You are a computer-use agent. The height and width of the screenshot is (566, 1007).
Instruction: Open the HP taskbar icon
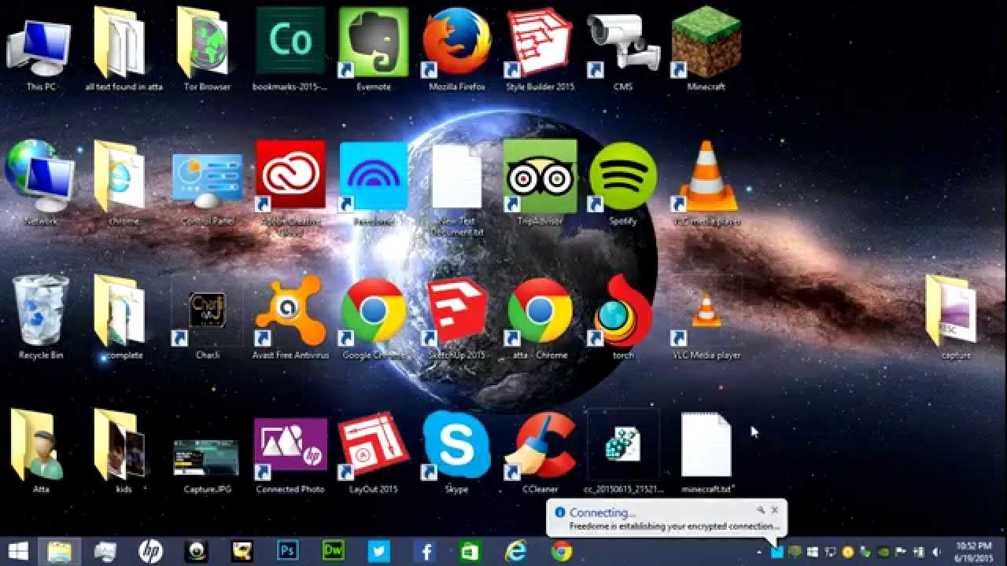150,552
